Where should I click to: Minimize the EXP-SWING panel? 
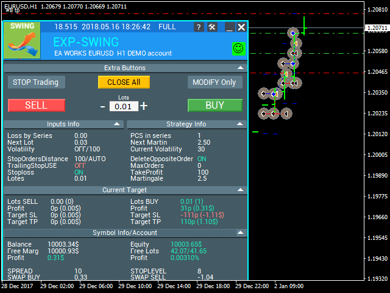pyautogui.click(x=229, y=27)
